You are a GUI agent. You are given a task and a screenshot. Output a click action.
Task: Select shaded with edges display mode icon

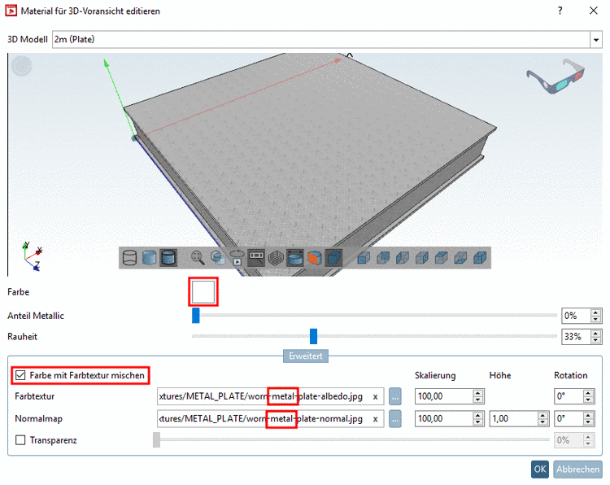[168, 258]
